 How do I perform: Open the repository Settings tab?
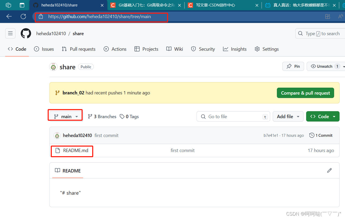point(267,49)
